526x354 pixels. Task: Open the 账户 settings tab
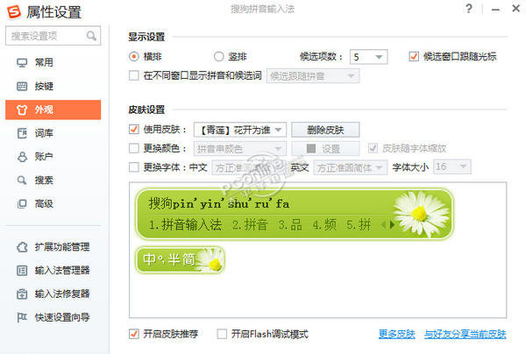[53, 157]
